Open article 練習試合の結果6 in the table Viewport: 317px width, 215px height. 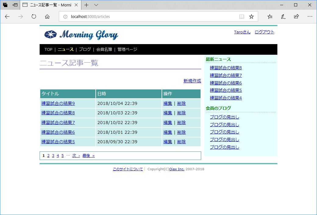click(58, 132)
